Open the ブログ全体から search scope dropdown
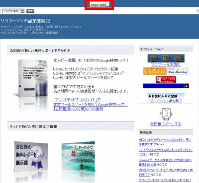The image size is (199, 183). coord(13,11)
